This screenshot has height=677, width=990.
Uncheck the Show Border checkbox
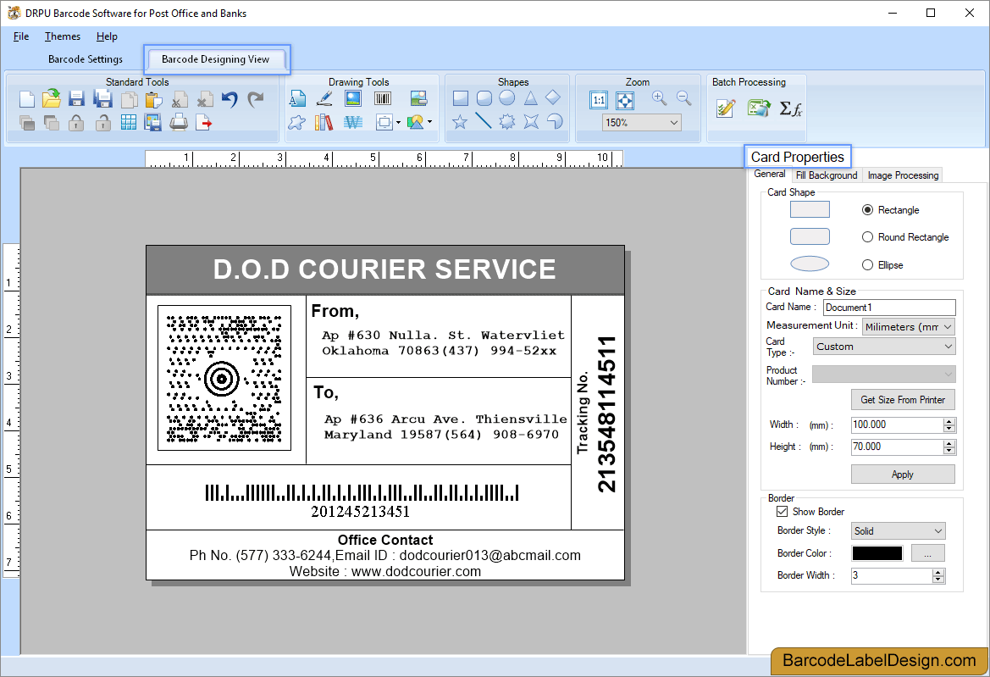pyautogui.click(x=783, y=511)
